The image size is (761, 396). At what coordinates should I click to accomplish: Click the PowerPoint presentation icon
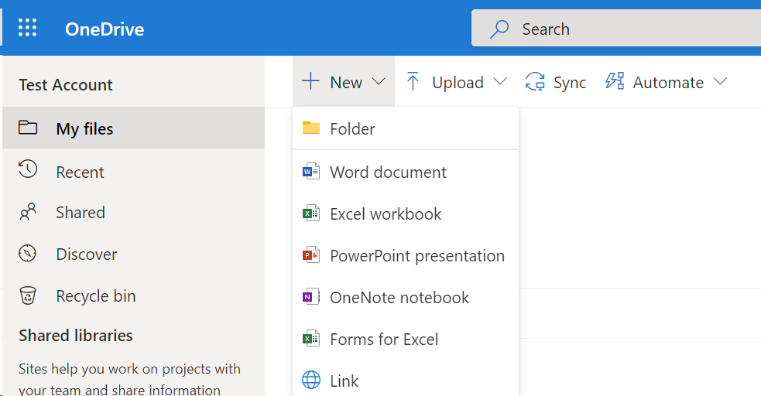[x=311, y=254]
